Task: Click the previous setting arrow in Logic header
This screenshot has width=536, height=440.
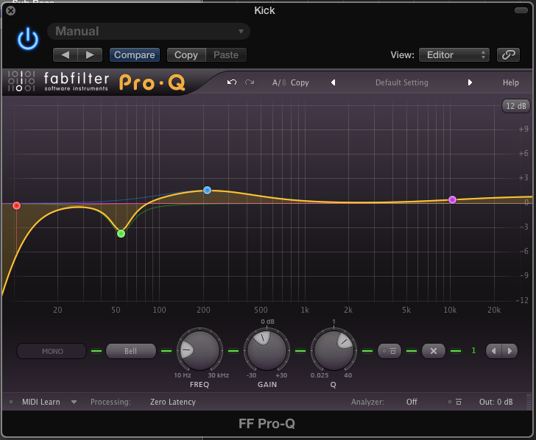Action: [x=66, y=54]
